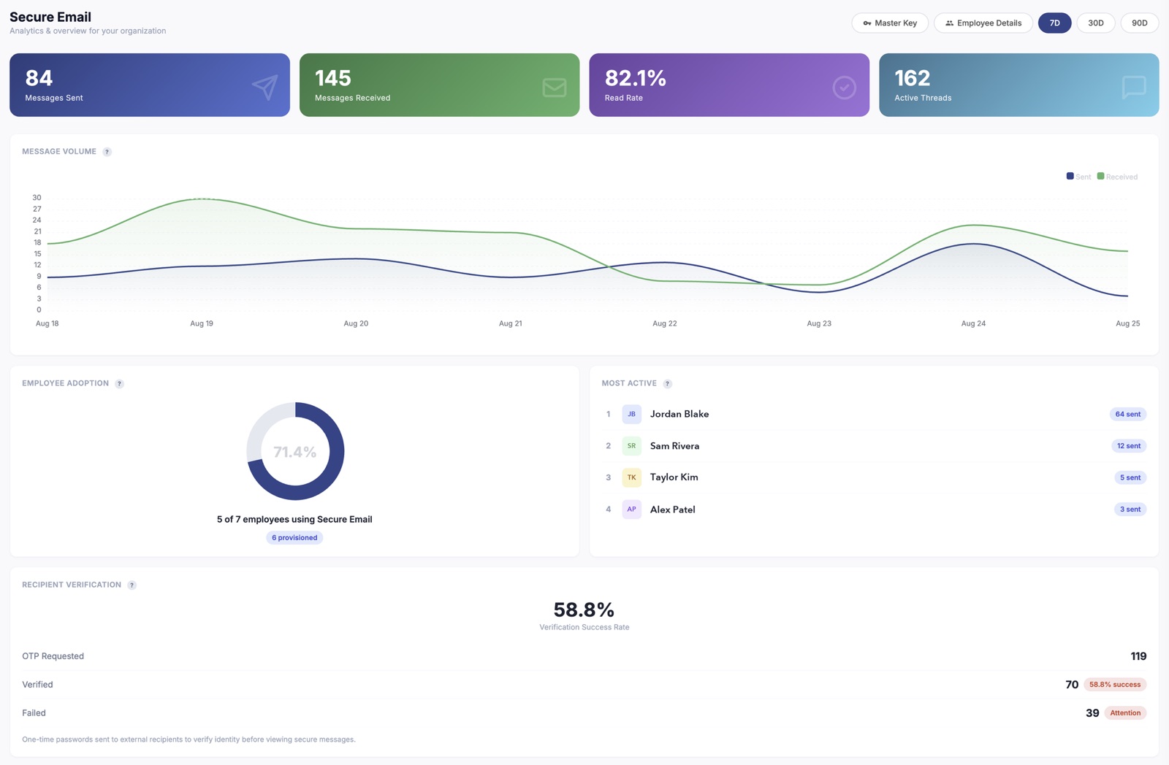Screen dimensions: 1169x765
Task: Select the Sam Rivera name
Action: coord(674,446)
